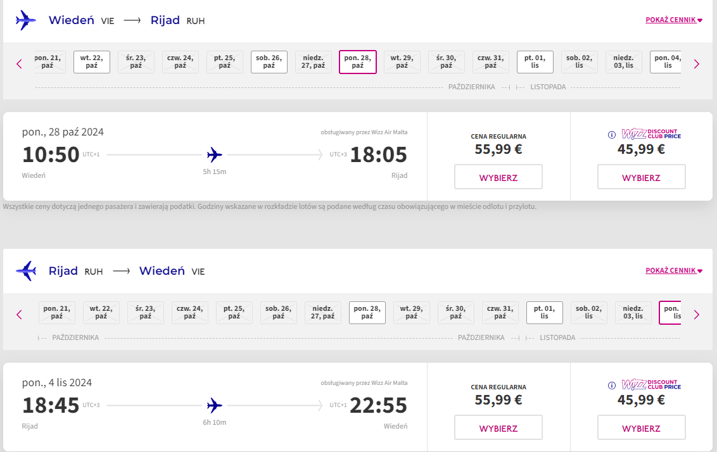717x452 pixels.
Task: Select outbound date sob. 26 paź
Action: coord(269,61)
